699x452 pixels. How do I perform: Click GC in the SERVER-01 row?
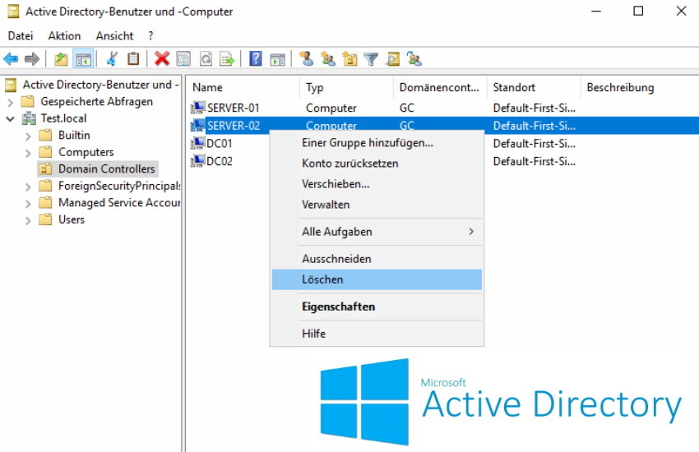tap(406, 108)
